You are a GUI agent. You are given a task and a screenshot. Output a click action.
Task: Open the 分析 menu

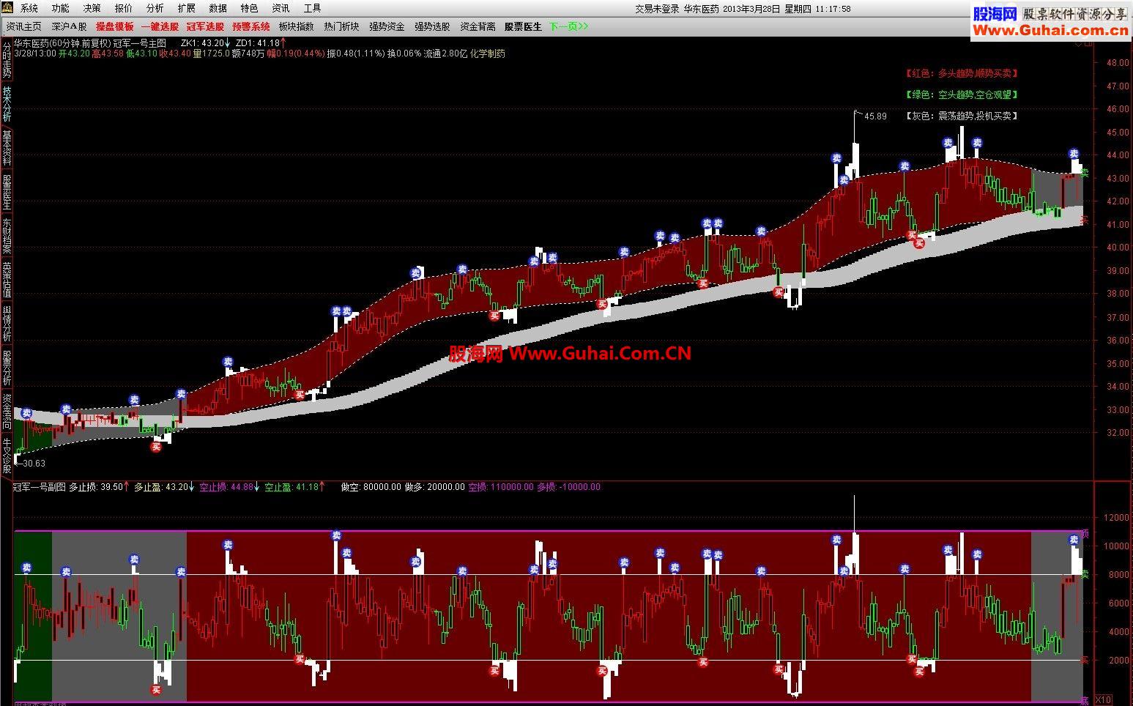coord(155,8)
